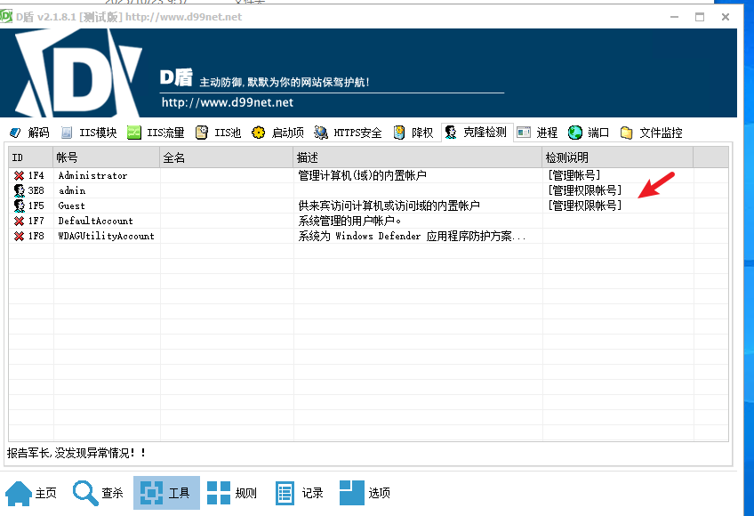Close the D盾 window
This screenshot has height=516, width=754.
click(x=726, y=17)
